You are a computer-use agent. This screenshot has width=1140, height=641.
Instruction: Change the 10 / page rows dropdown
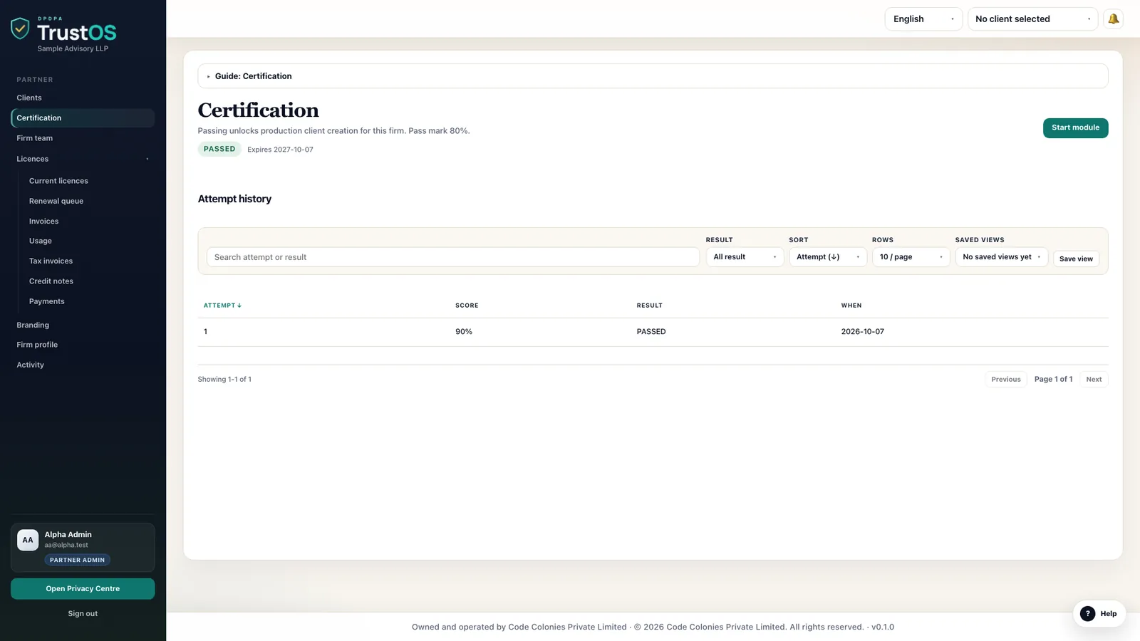[911, 257]
